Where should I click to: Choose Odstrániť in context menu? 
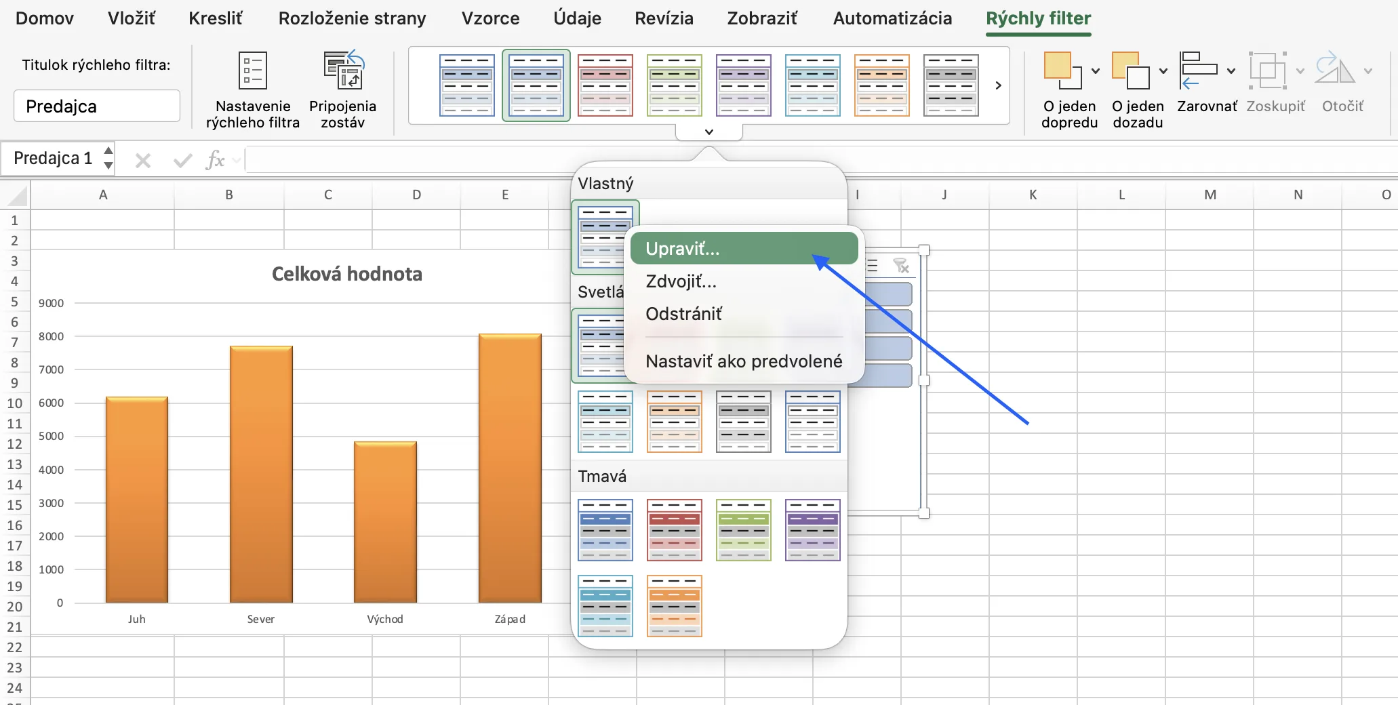(x=744, y=314)
